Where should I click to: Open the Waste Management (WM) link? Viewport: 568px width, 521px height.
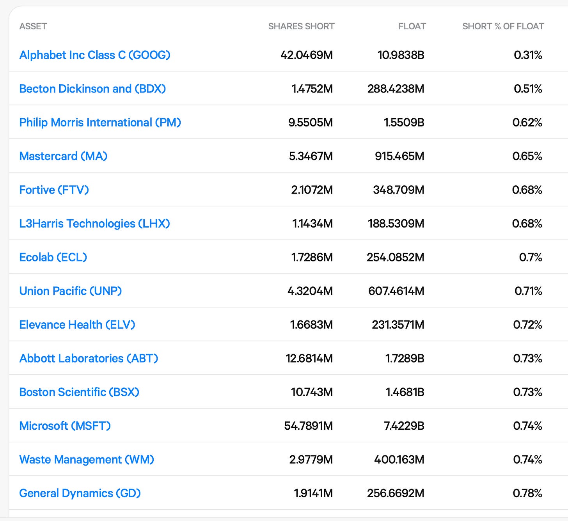coord(87,459)
